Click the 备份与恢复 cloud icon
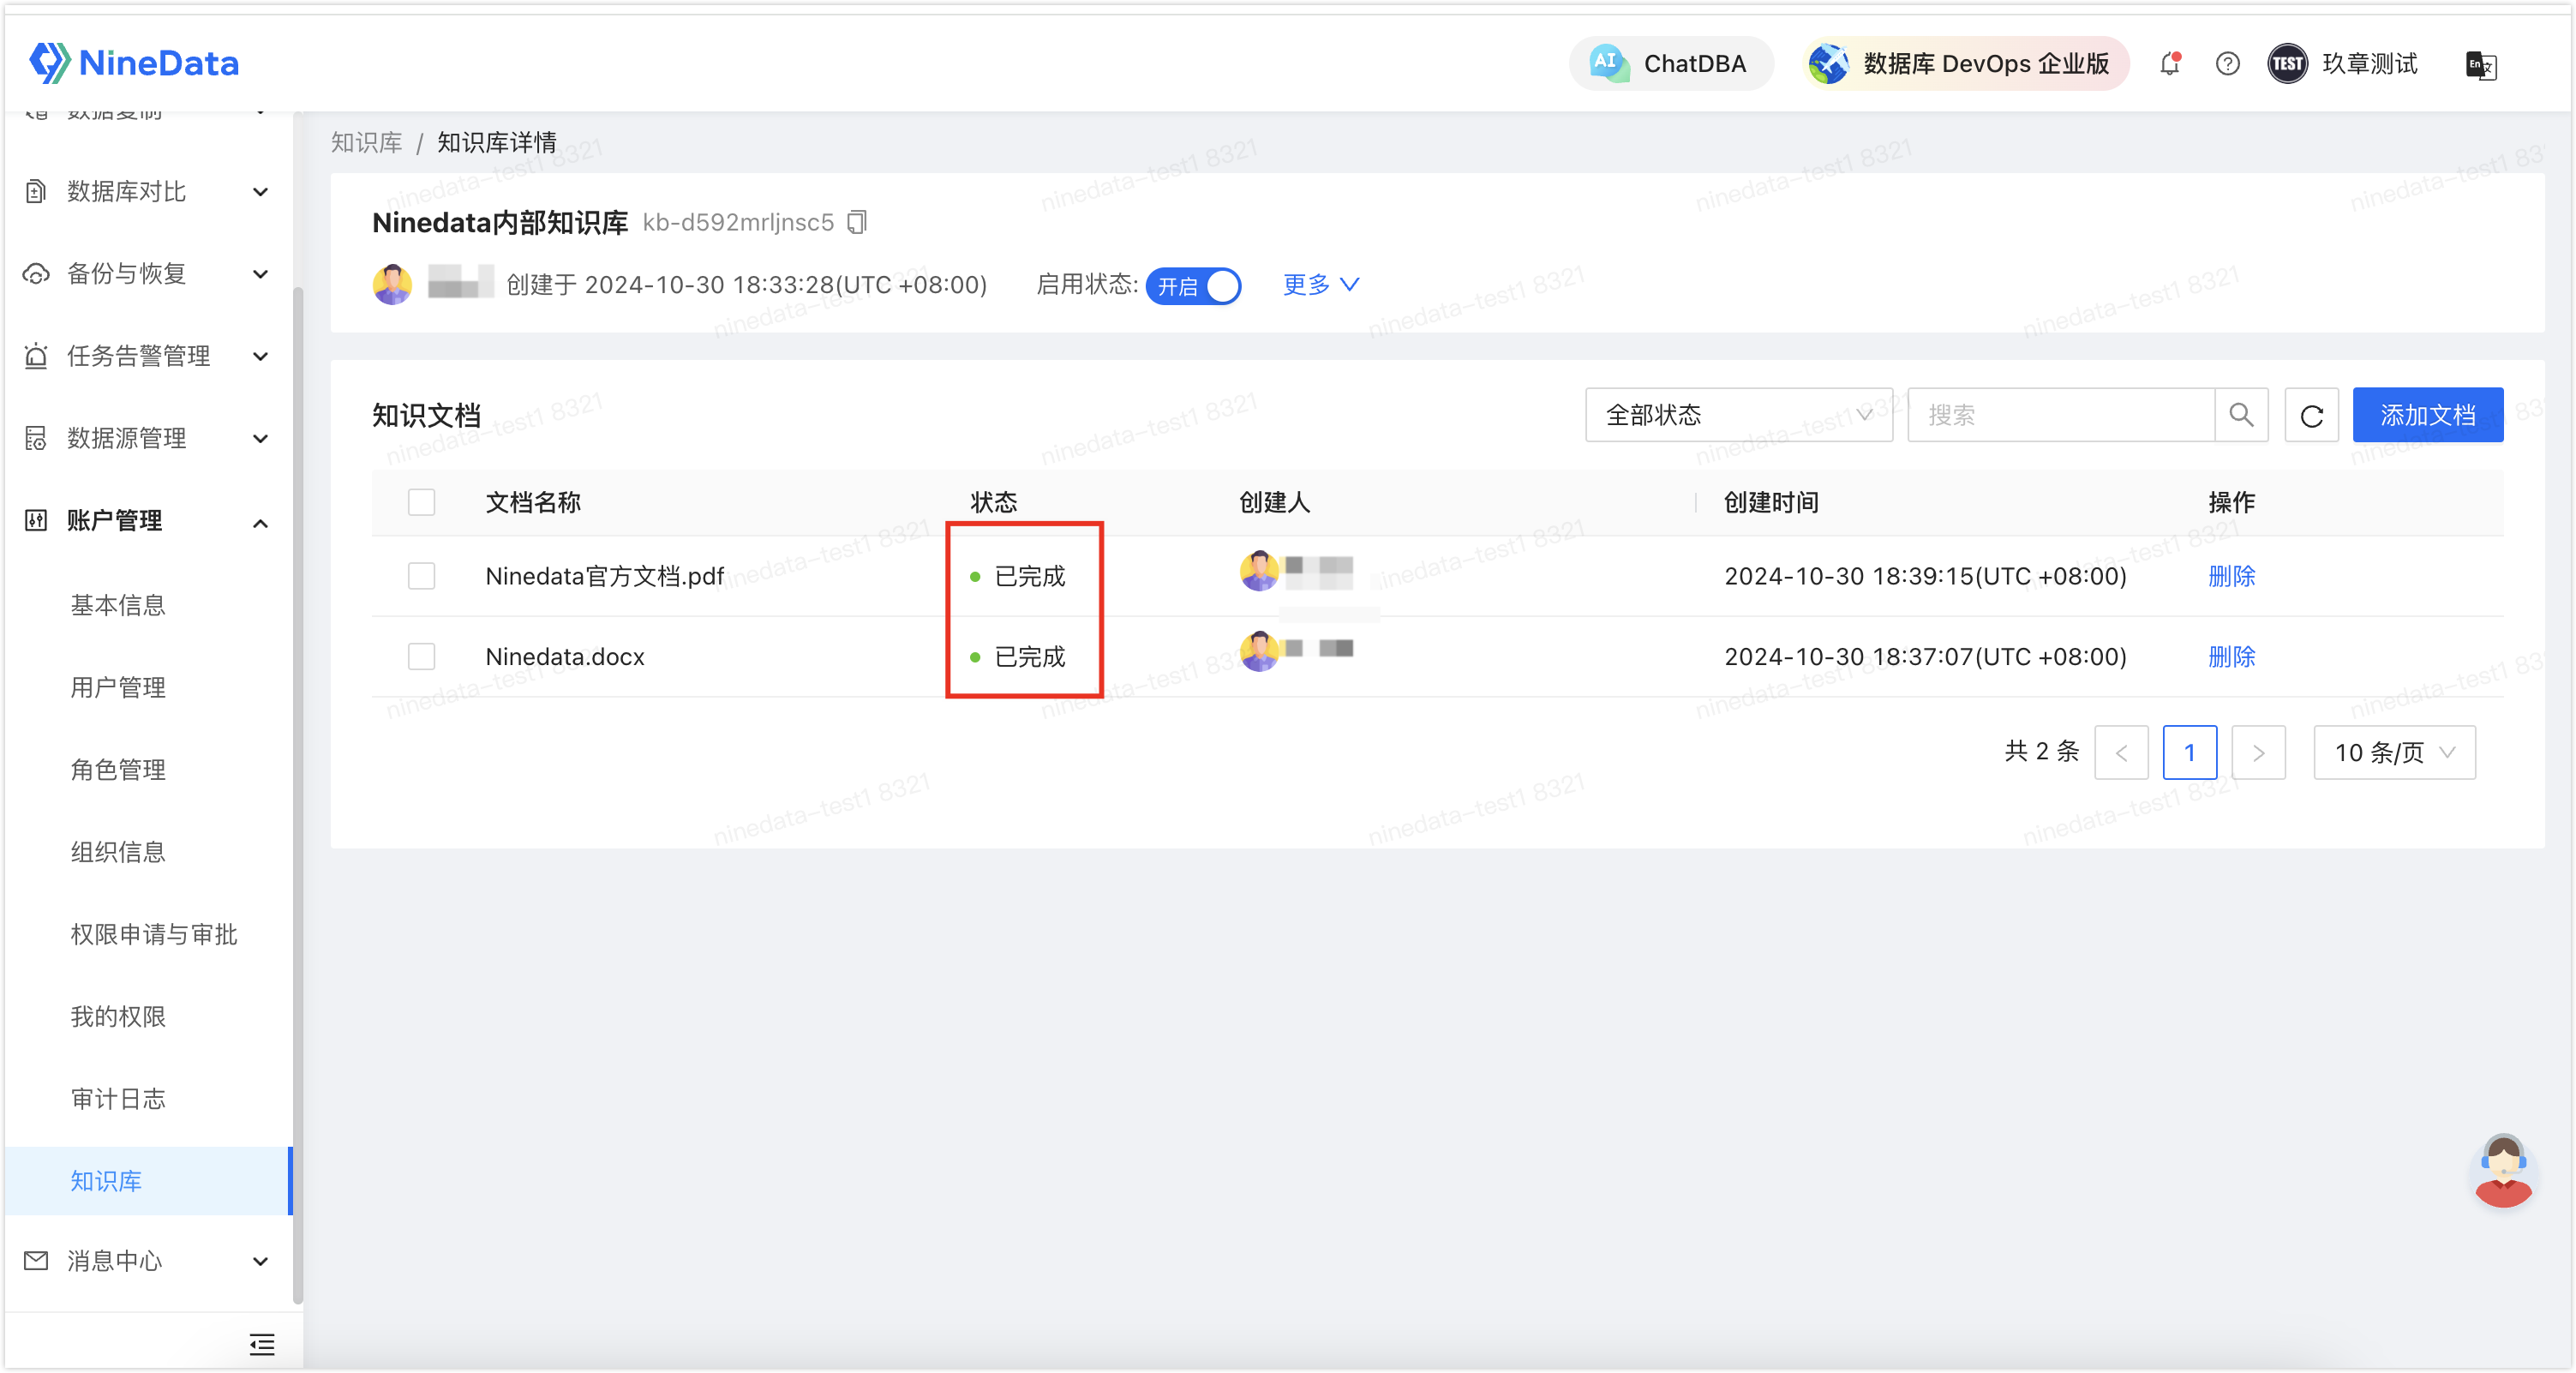 [x=36, y=273]
